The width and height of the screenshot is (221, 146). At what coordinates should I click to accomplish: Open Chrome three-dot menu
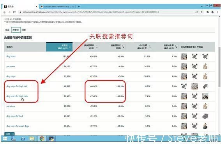(x=217, y=12)
